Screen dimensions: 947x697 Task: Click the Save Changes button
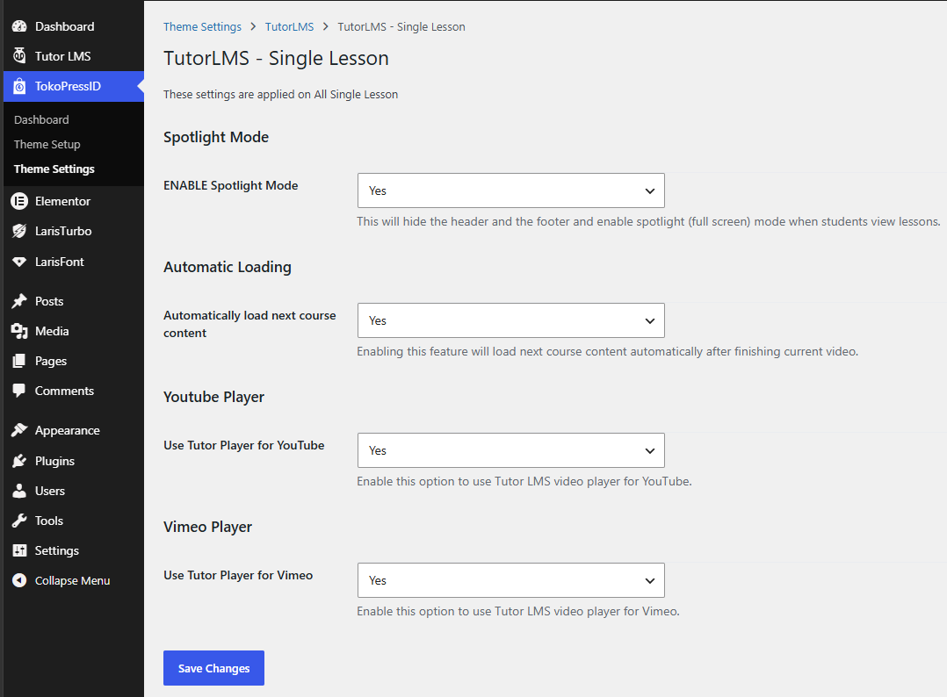tap(213, 668)
